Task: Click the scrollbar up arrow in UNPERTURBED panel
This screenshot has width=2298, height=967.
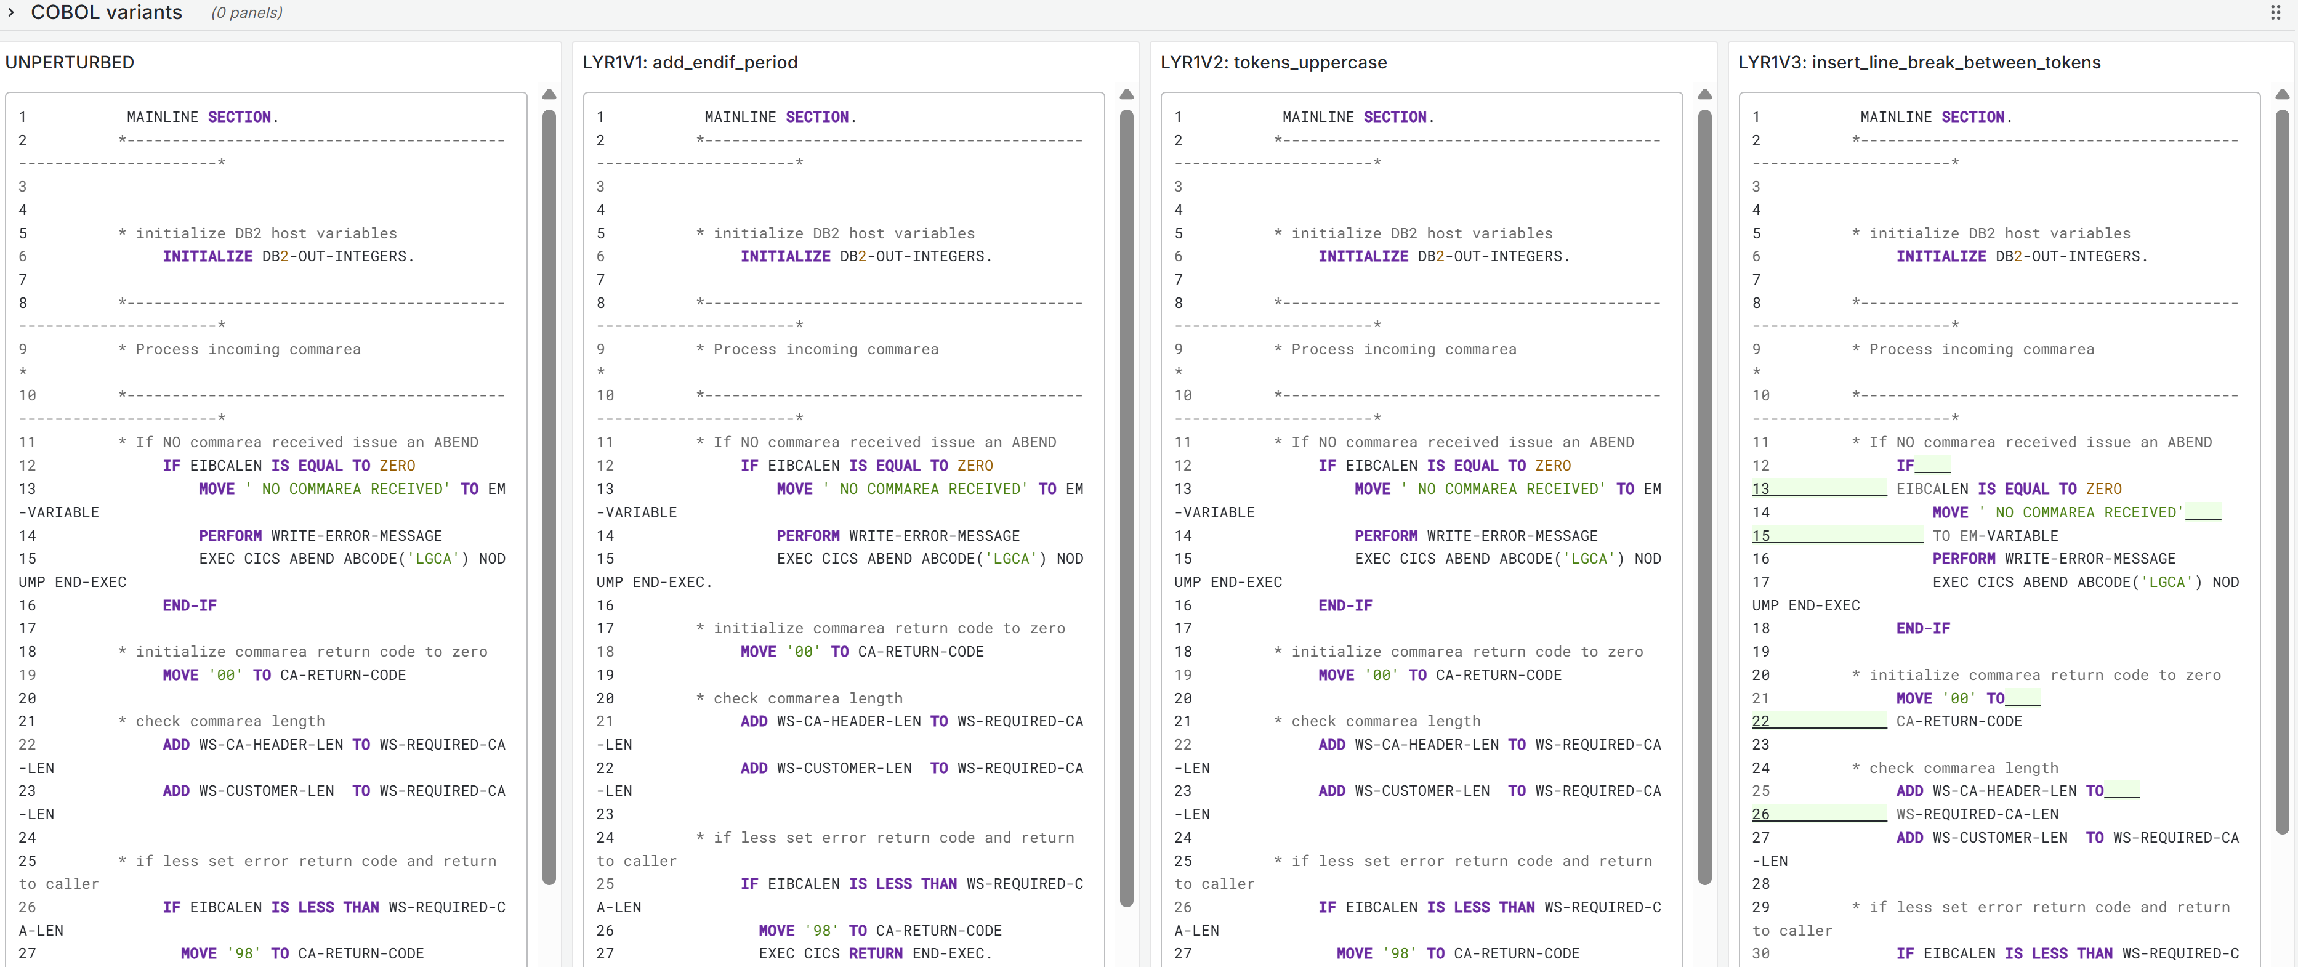Action: click(x=549, y=94)
